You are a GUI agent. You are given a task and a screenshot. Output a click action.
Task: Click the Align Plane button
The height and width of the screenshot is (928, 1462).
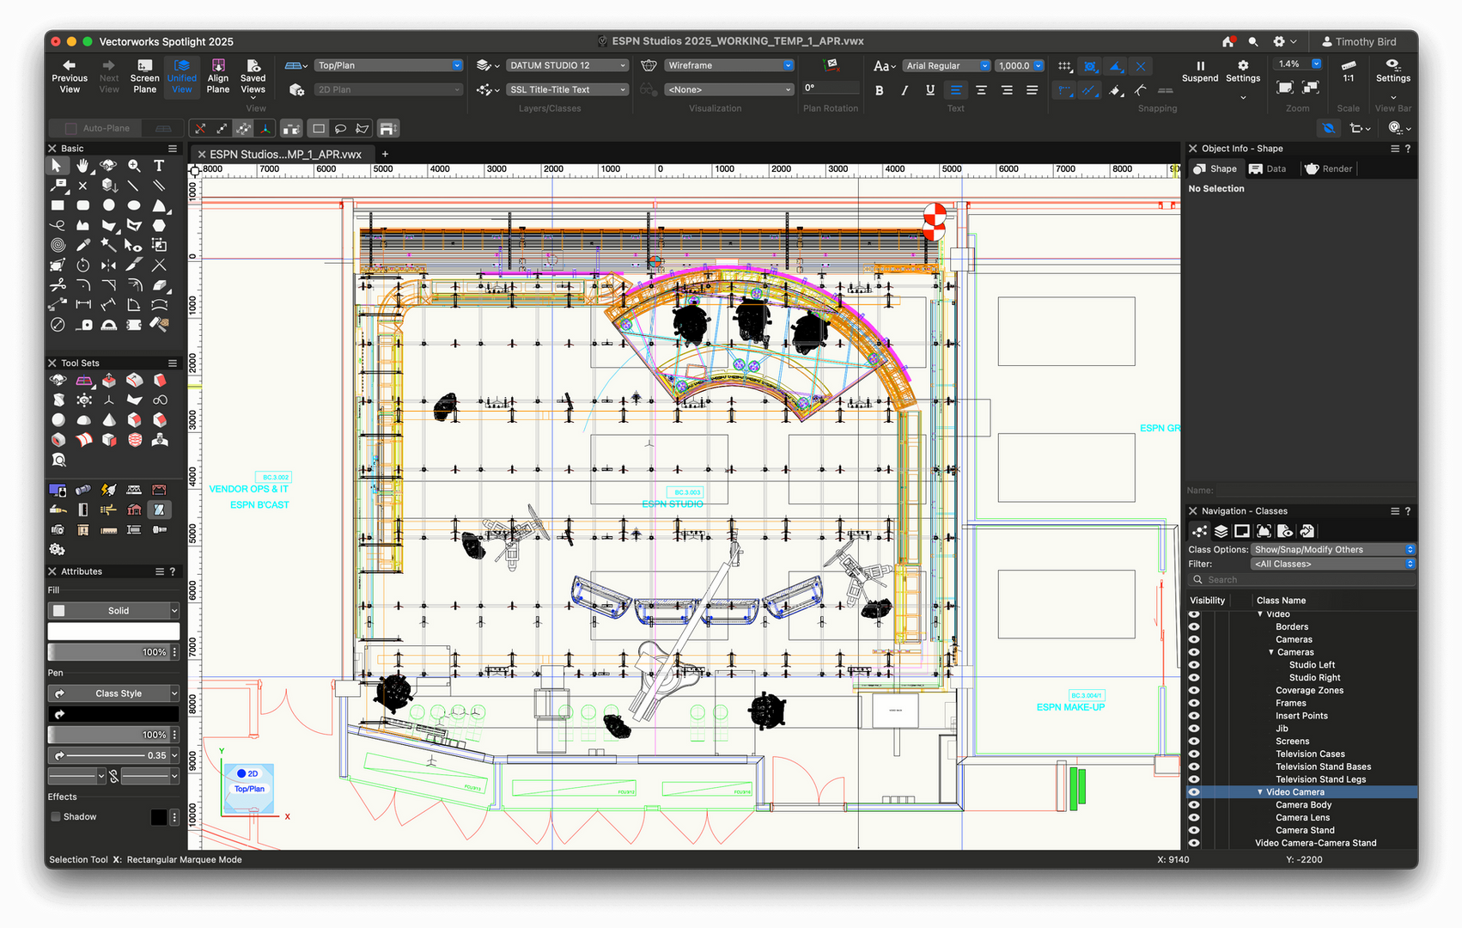point(218,76)
